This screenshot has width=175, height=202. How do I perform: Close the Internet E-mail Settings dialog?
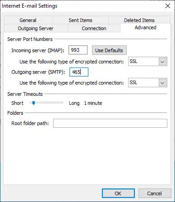[x=168, y=6]
